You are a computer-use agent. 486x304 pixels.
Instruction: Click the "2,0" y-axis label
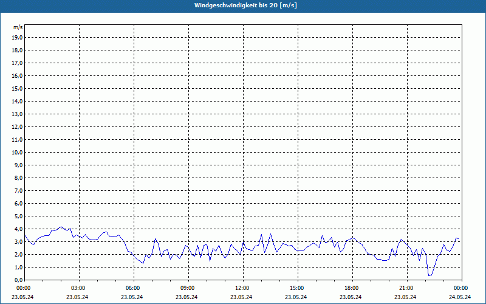(18, 254)
